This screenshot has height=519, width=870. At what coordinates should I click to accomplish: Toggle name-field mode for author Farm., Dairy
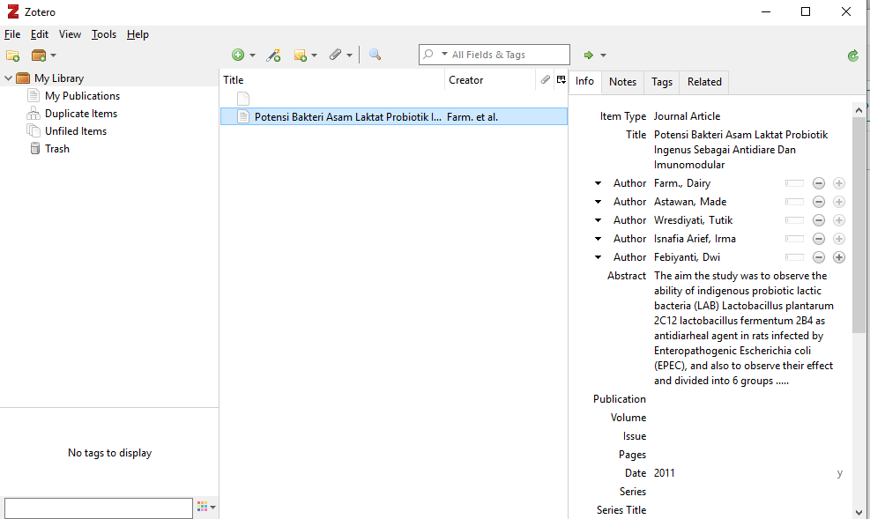794,183
